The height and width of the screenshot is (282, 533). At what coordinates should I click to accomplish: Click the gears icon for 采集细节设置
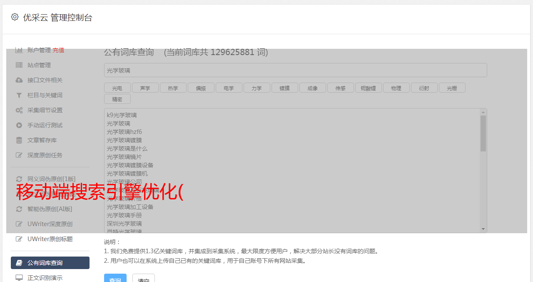19,110
